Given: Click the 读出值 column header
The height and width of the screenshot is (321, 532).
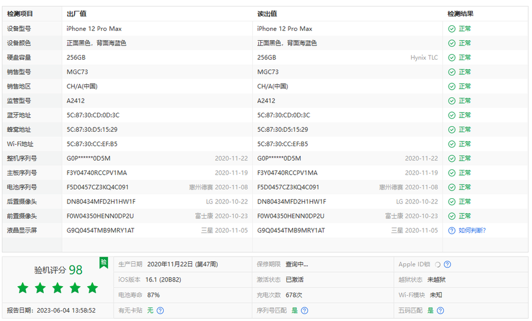Looking at the screenshot, I should [267, 14].
